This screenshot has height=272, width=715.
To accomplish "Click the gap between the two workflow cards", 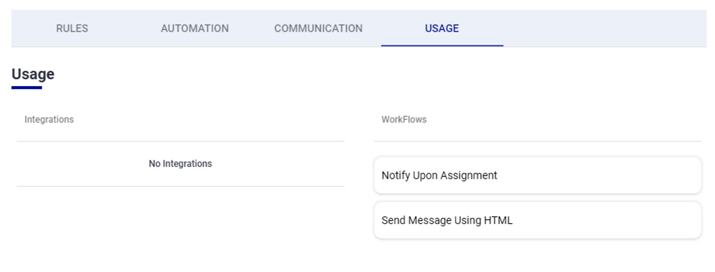I will 537,198.
